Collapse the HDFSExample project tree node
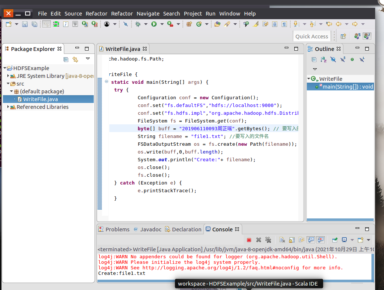Viewport: 384px width, 290px height. tap(5, 68)
